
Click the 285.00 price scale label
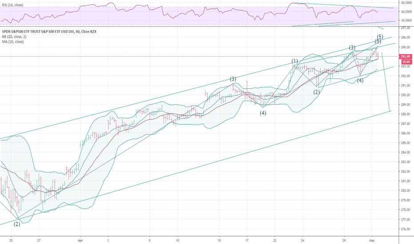click(405, 143)
